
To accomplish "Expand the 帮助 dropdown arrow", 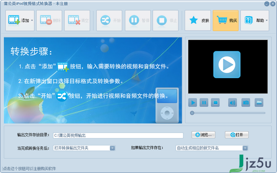I will [x=266, y=20].
